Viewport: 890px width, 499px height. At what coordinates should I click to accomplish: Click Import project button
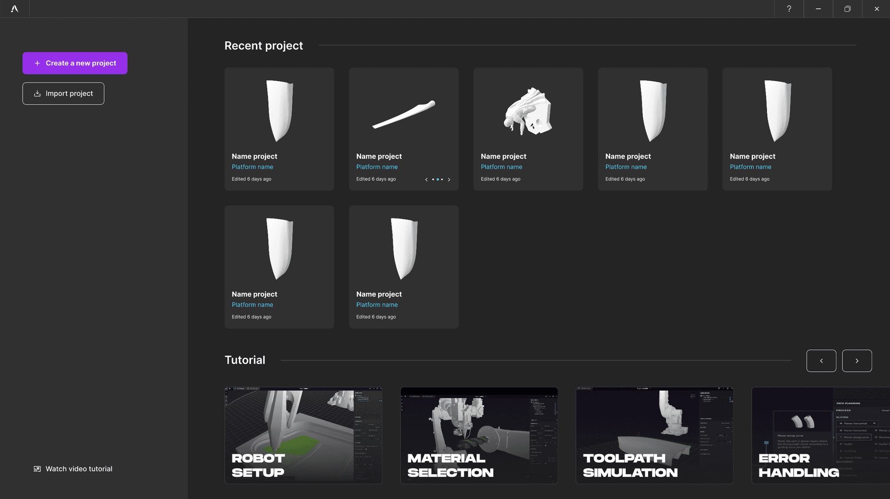tap(63, 94)
